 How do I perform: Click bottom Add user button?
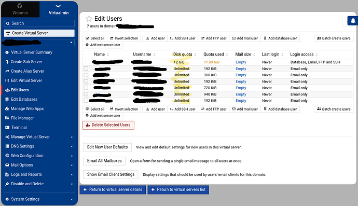[155, 109]
